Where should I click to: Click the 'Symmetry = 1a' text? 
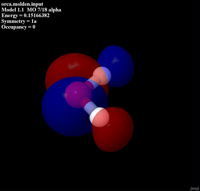(19, 21)
